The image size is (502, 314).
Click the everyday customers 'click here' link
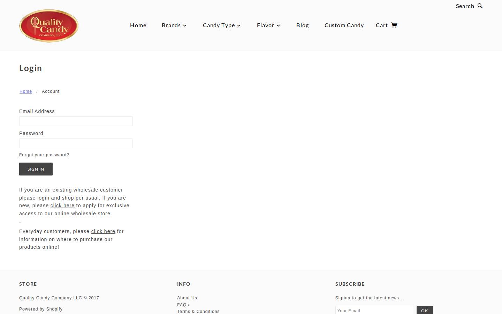tap(103, 231)
